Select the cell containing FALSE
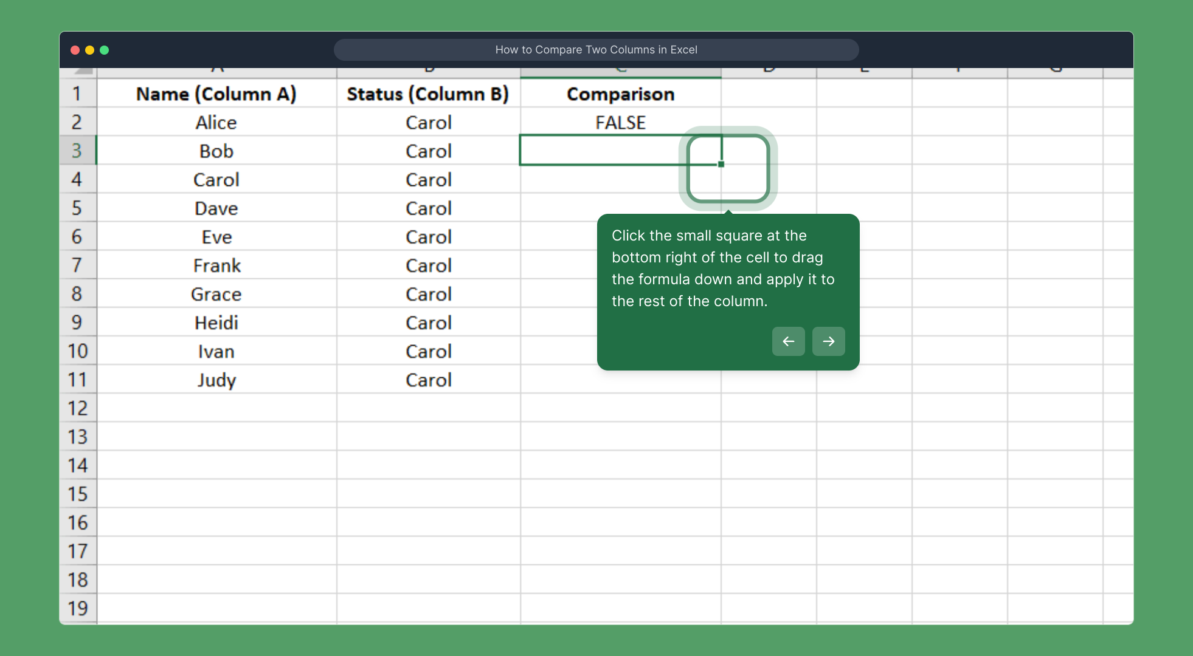The image size is (1193, 656). coord(620,122)
